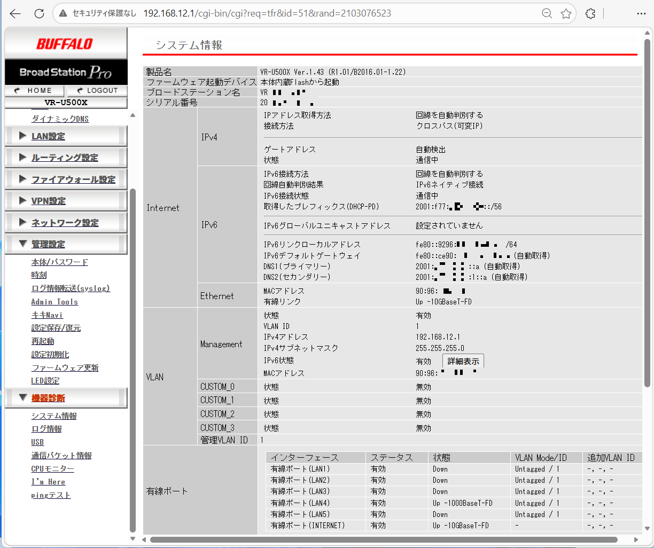Open browser extensions puzzle icon
This screenshot has height=548, width=654.
coord(590,14)
